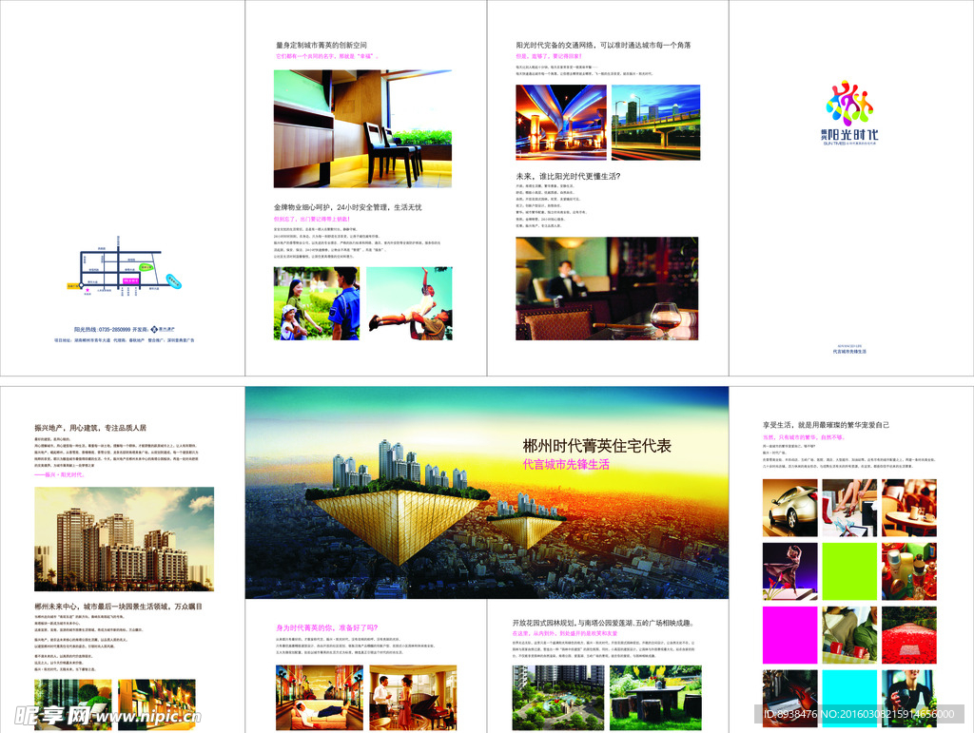Pick the magenta color square
The height and width of the screenshot is (733, 974).
point(790,636)
